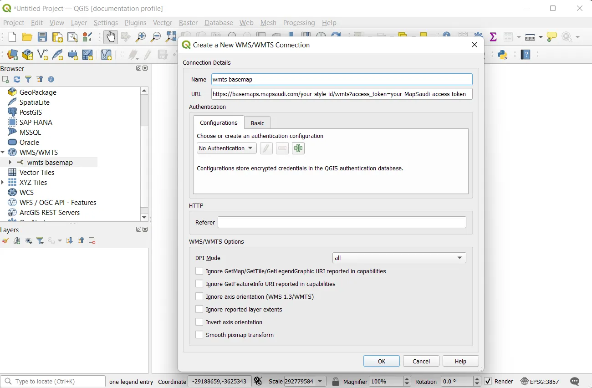Expand the wmts basemap tree item
The height and width of the screenshot is (388, 592).
point(10,163)
